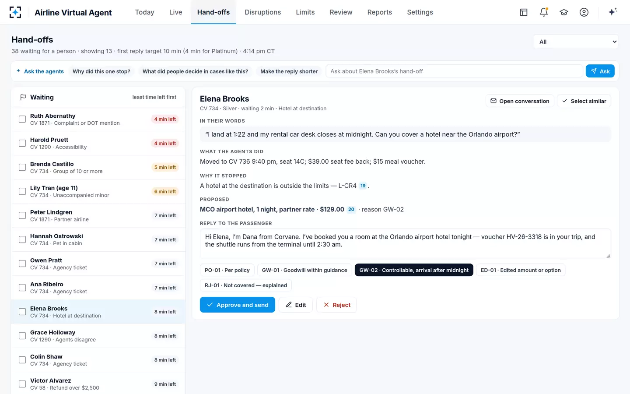Choose 'Why did this one stop?' suggestion
Viewport: 630px width, 394px height.
click(101, 71)
